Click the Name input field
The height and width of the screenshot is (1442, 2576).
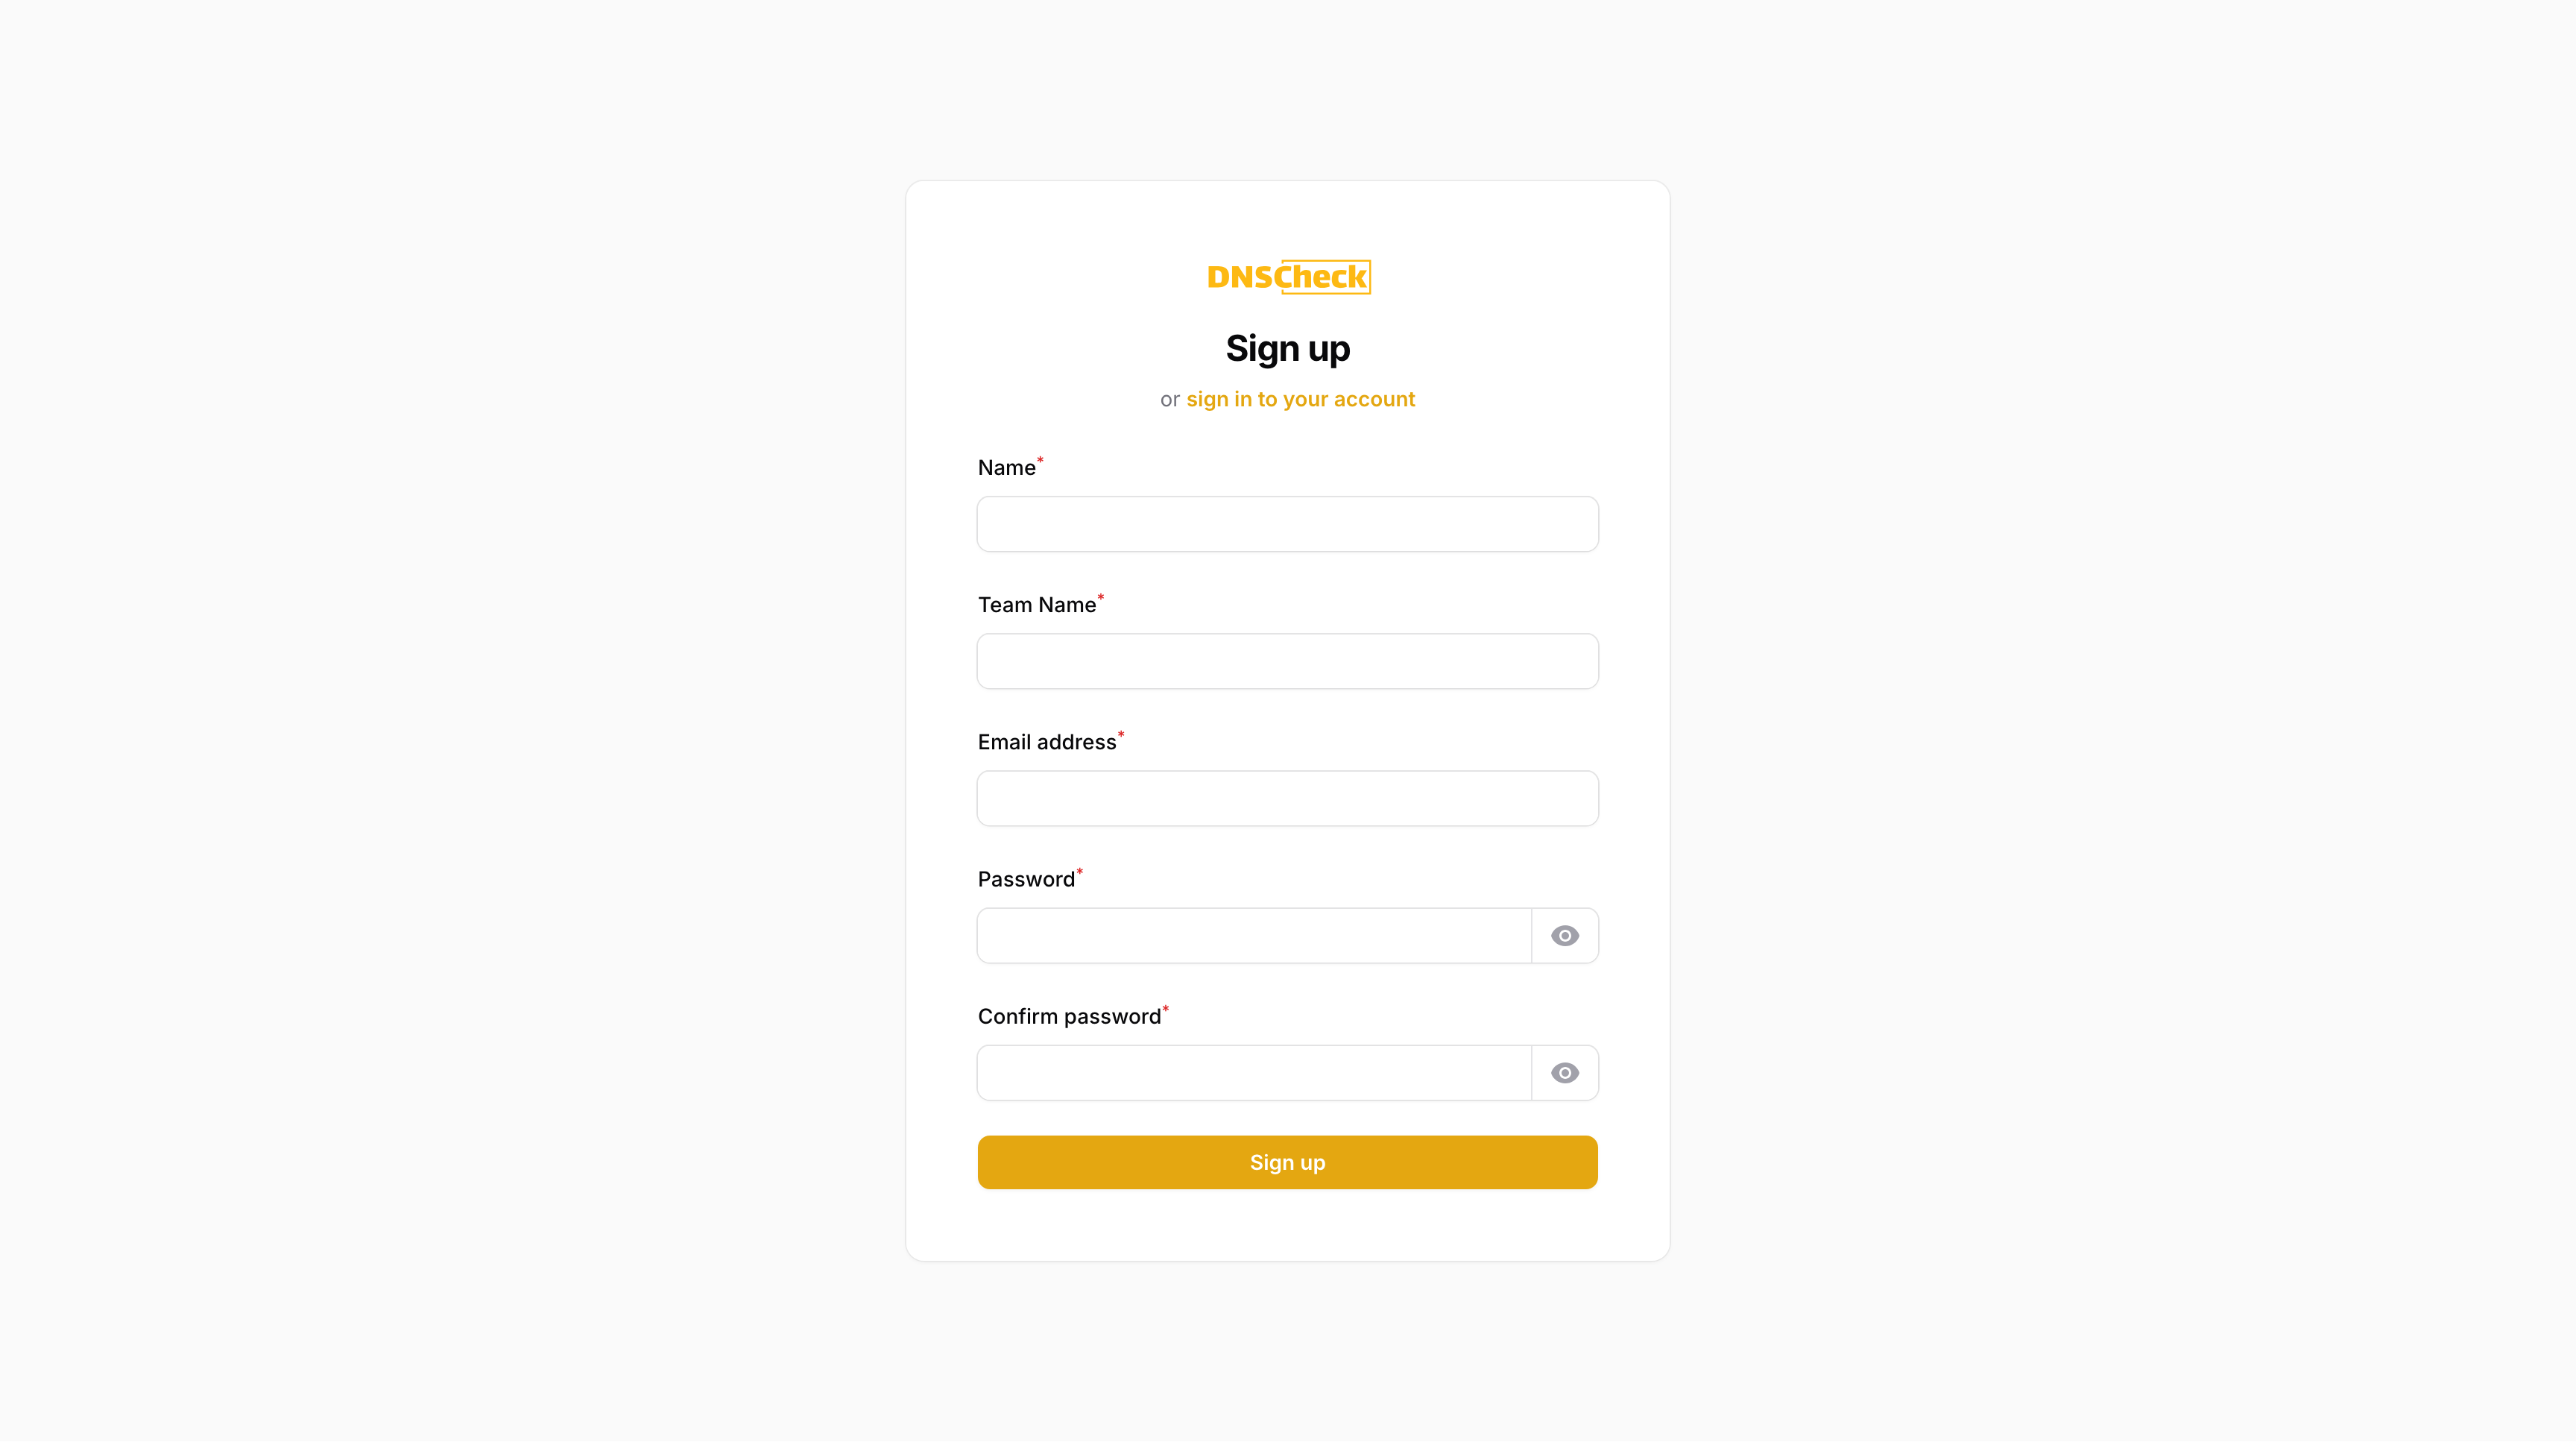[1288, 523]
